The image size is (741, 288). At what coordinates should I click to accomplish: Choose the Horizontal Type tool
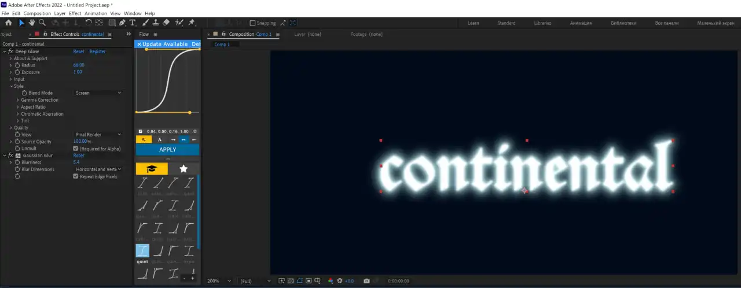(133, 23)
